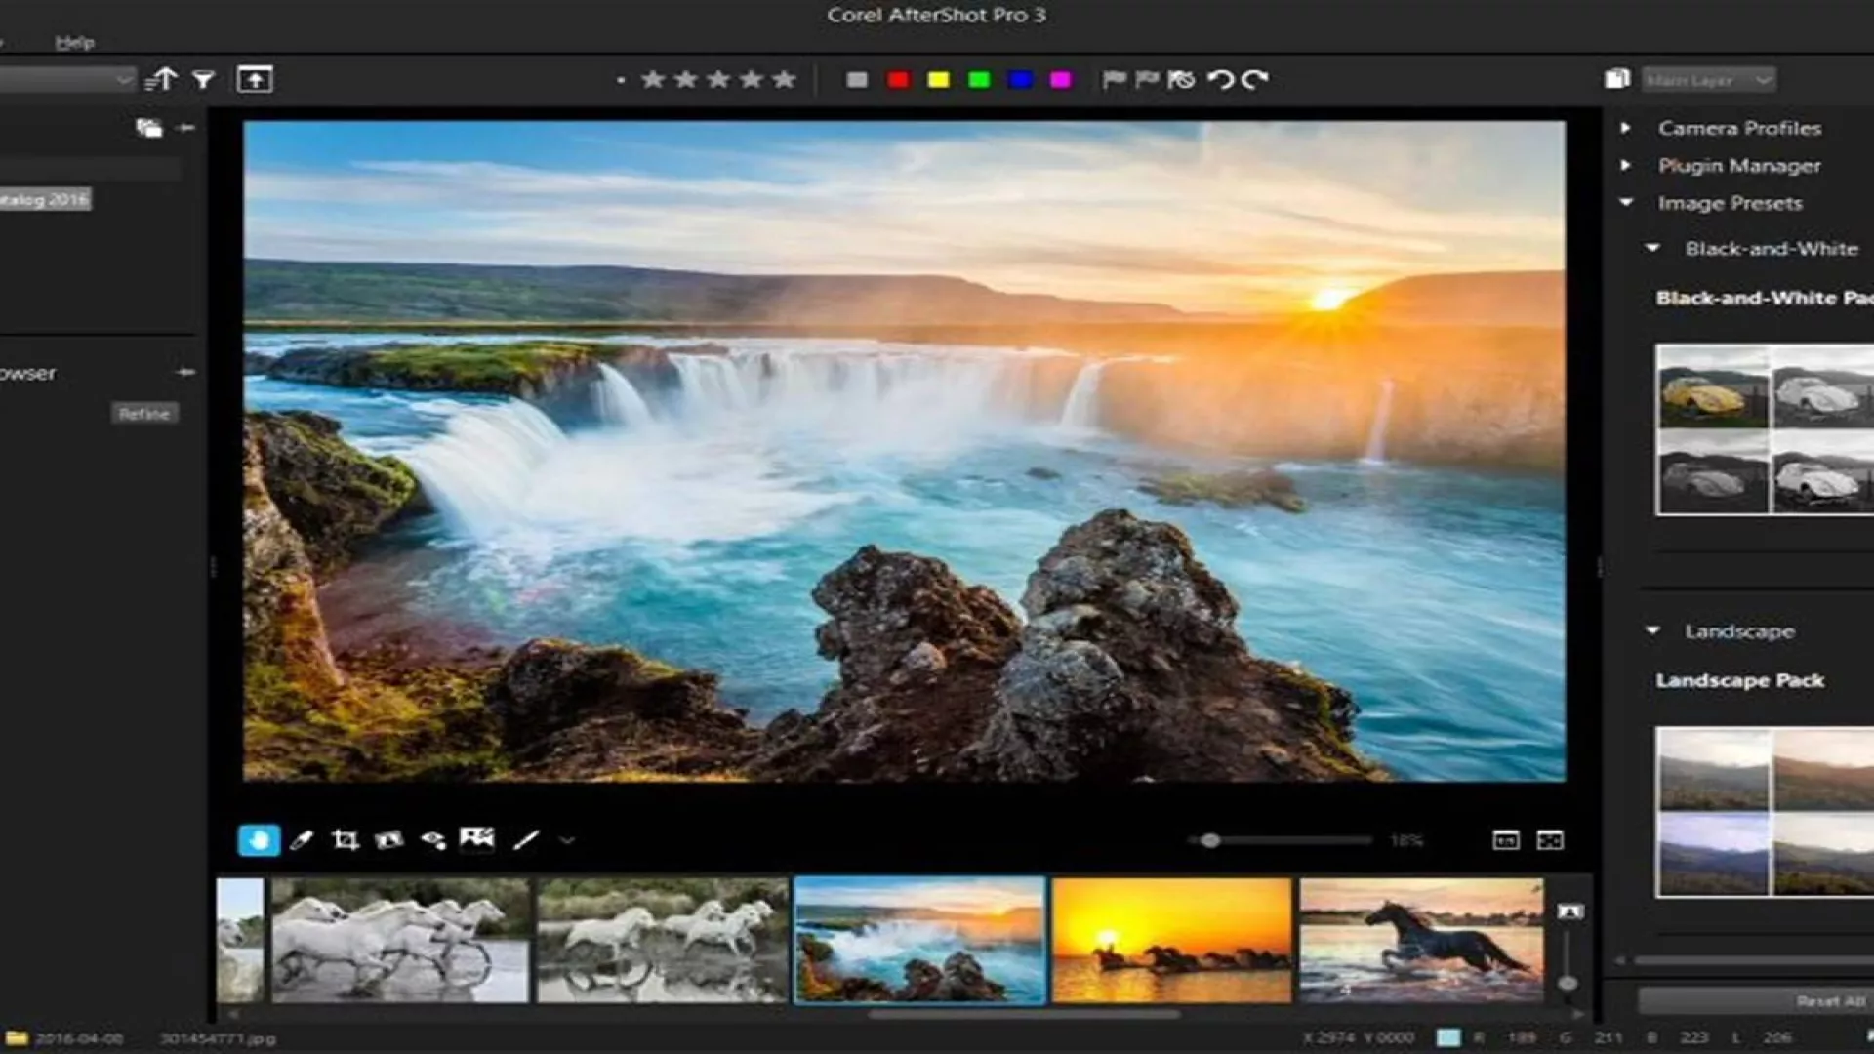Set rating to five stars

tap(784, 79)
